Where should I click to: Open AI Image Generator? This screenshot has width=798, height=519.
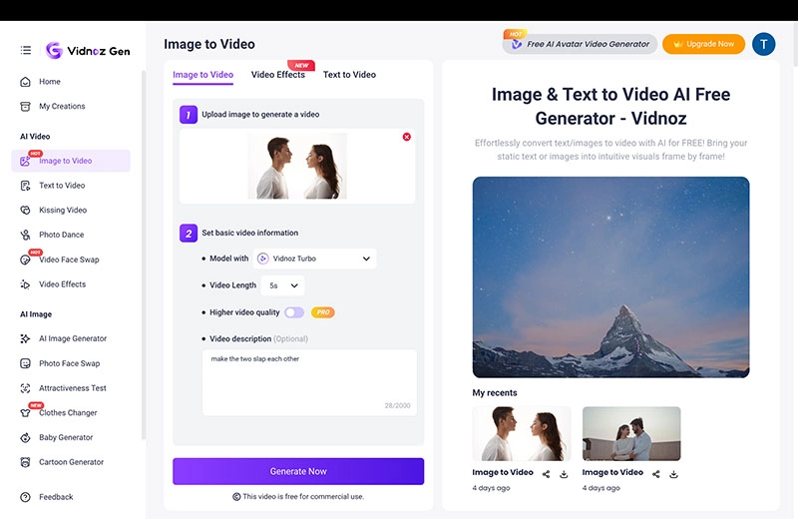click(72, 338)
